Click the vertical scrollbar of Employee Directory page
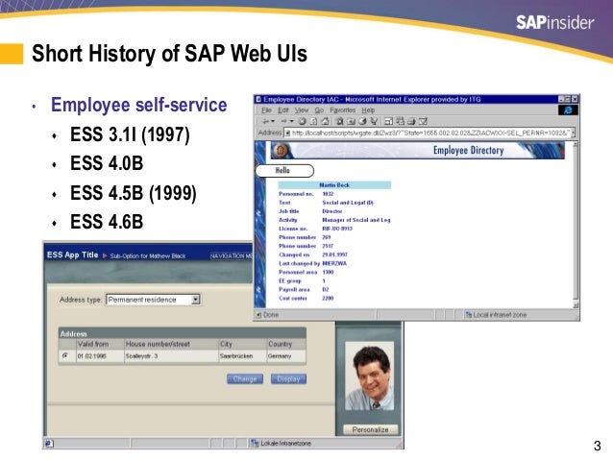 pos(576,225)
